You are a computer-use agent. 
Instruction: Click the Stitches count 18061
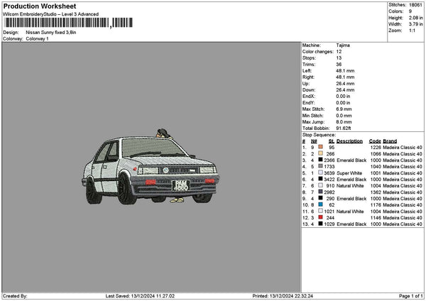click(416, 4)
